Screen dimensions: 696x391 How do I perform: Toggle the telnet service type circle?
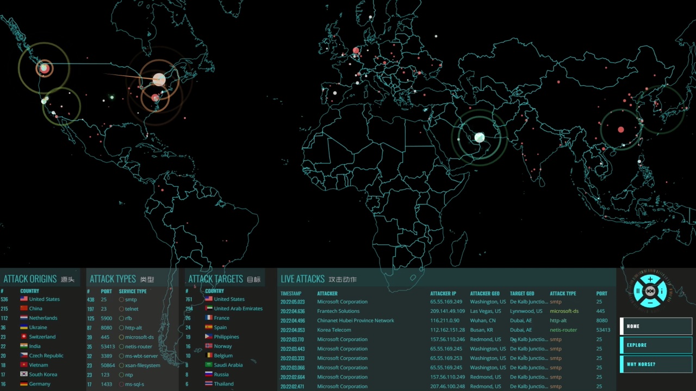point(121,309)
